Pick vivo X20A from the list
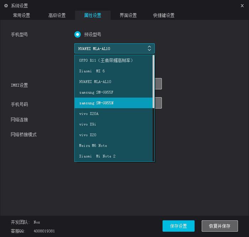 (x=113, y=114)
